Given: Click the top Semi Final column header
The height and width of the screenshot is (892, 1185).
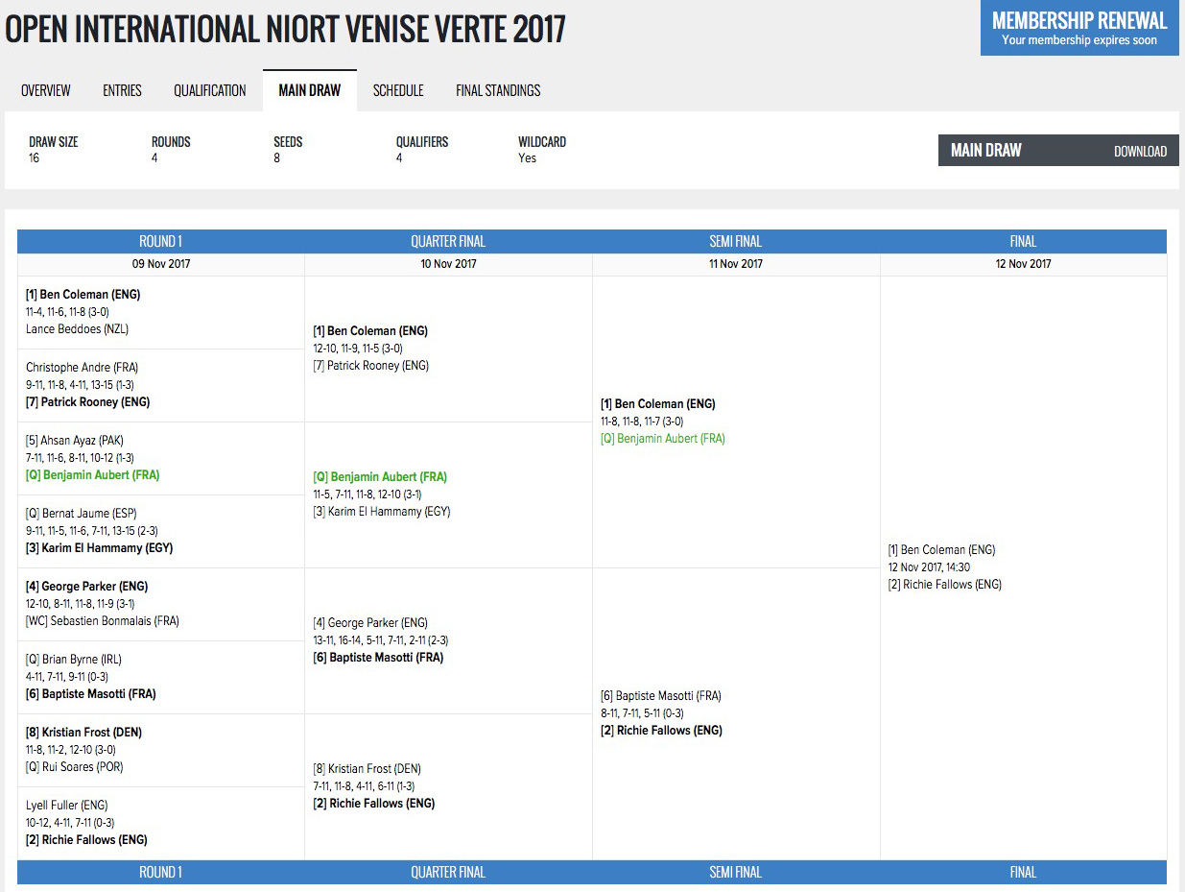Looking at the screenshot, I should pos(735,241).
